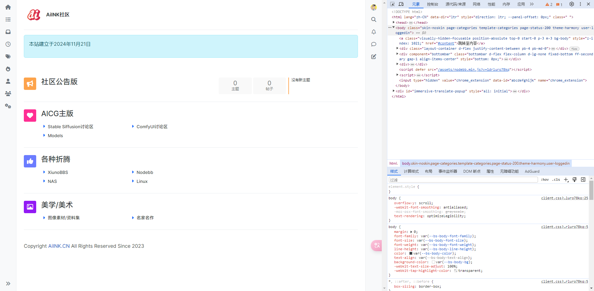The image size is (594, 291).
Task: Click the issues count badge showing 1
Action: 559,4
